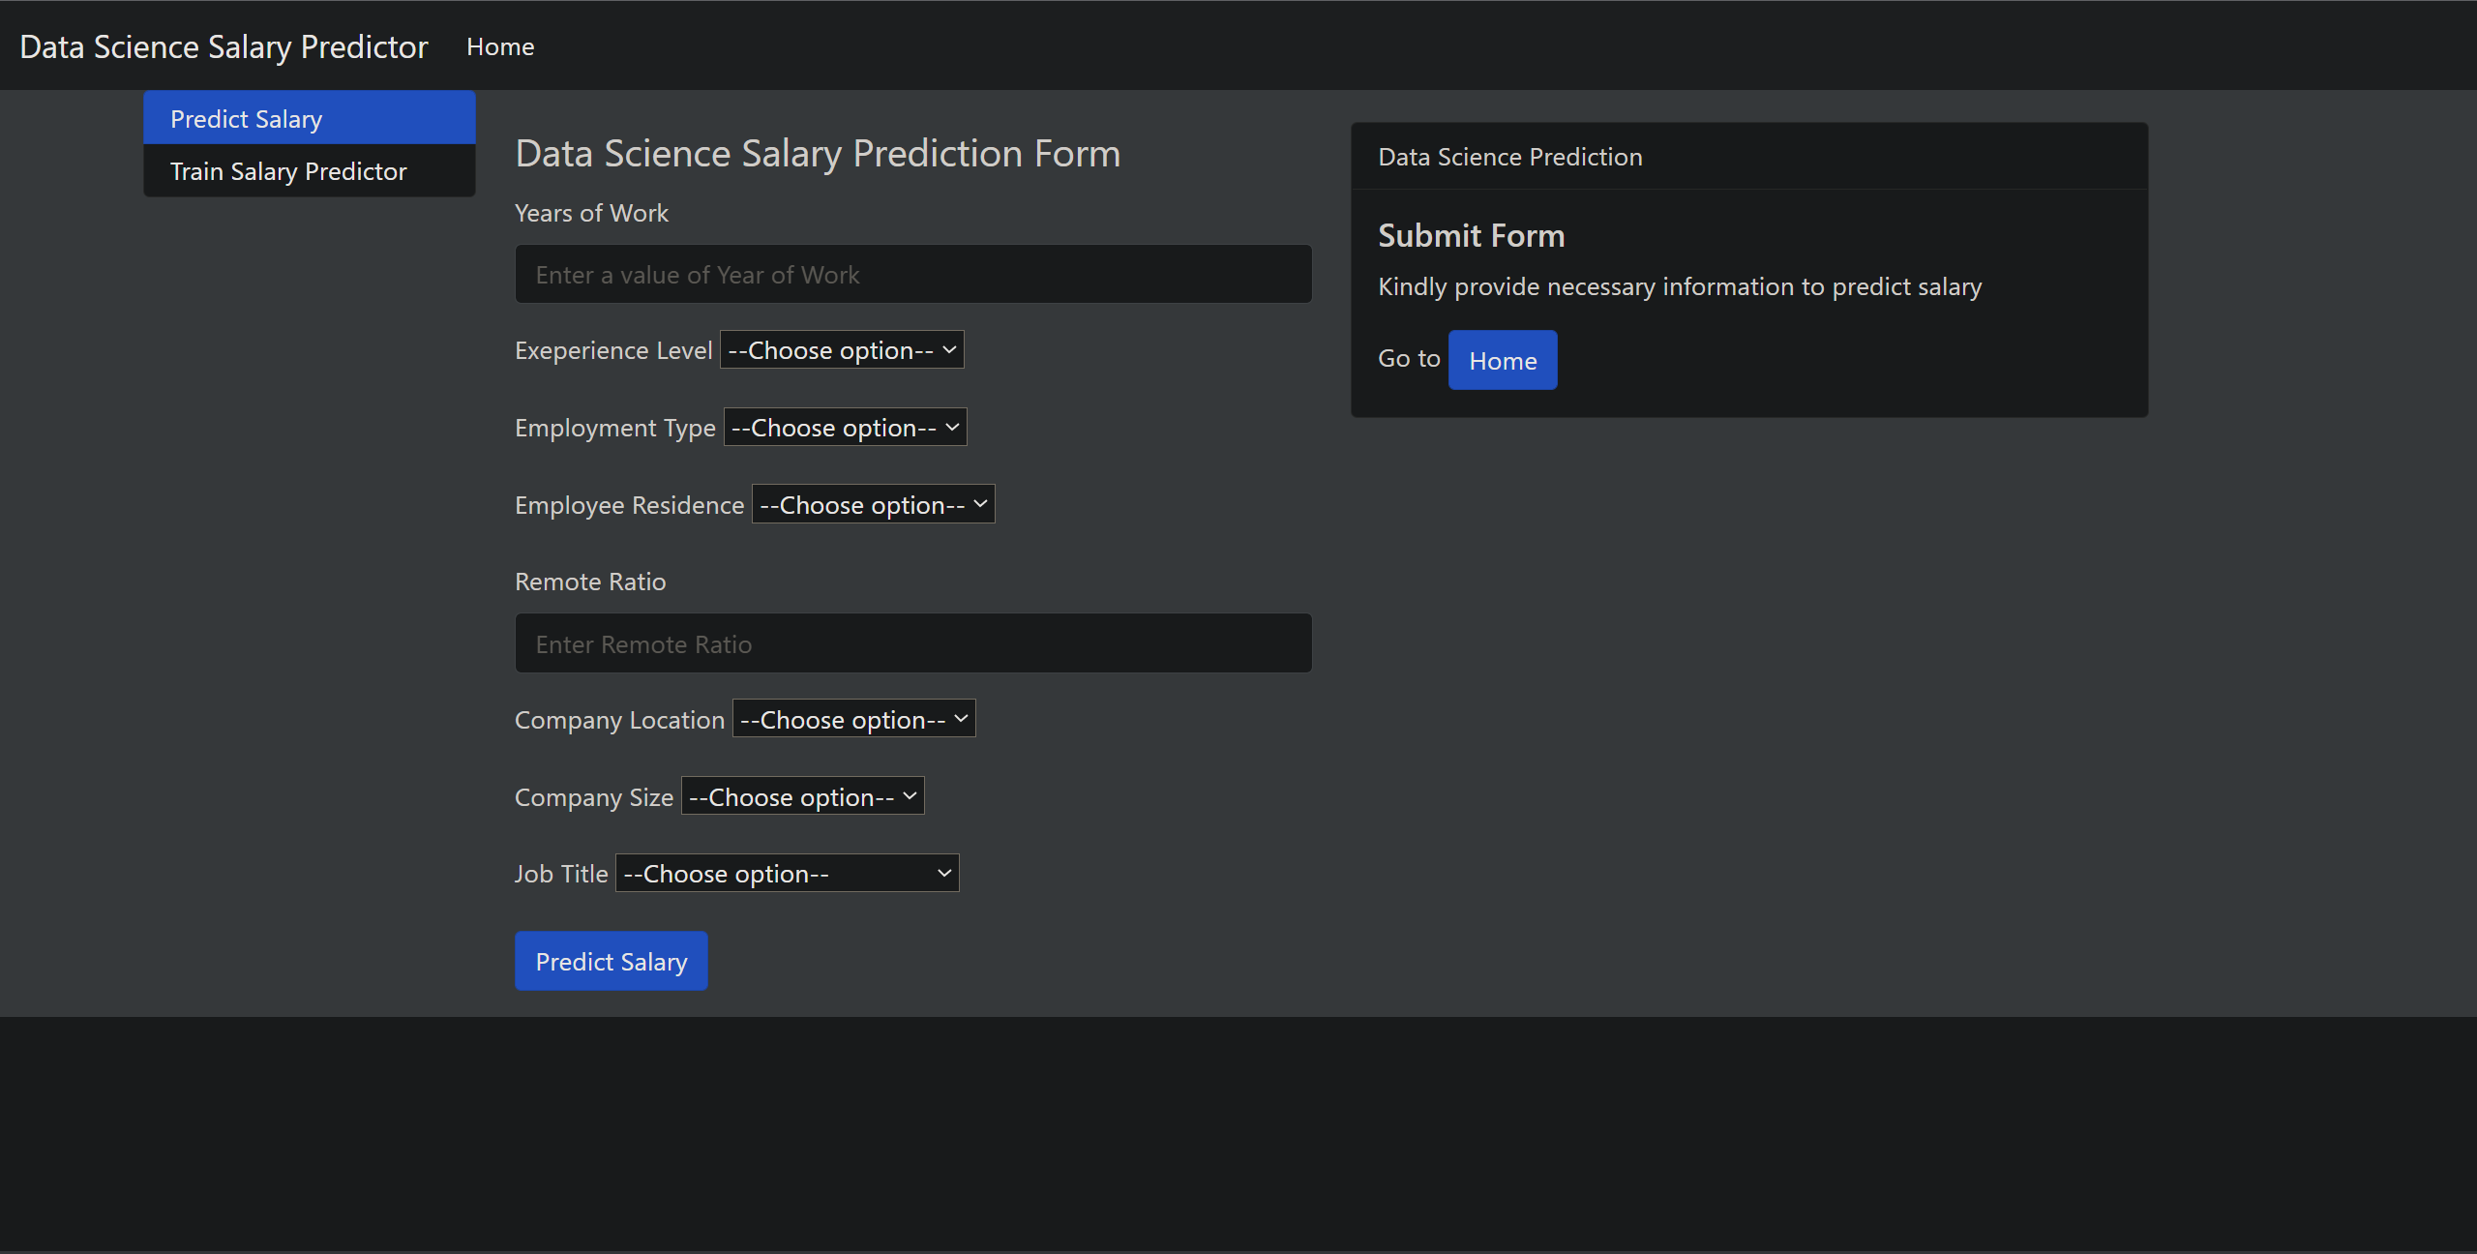
Task: Expand the Job Title dropdown
Action: 786,872
